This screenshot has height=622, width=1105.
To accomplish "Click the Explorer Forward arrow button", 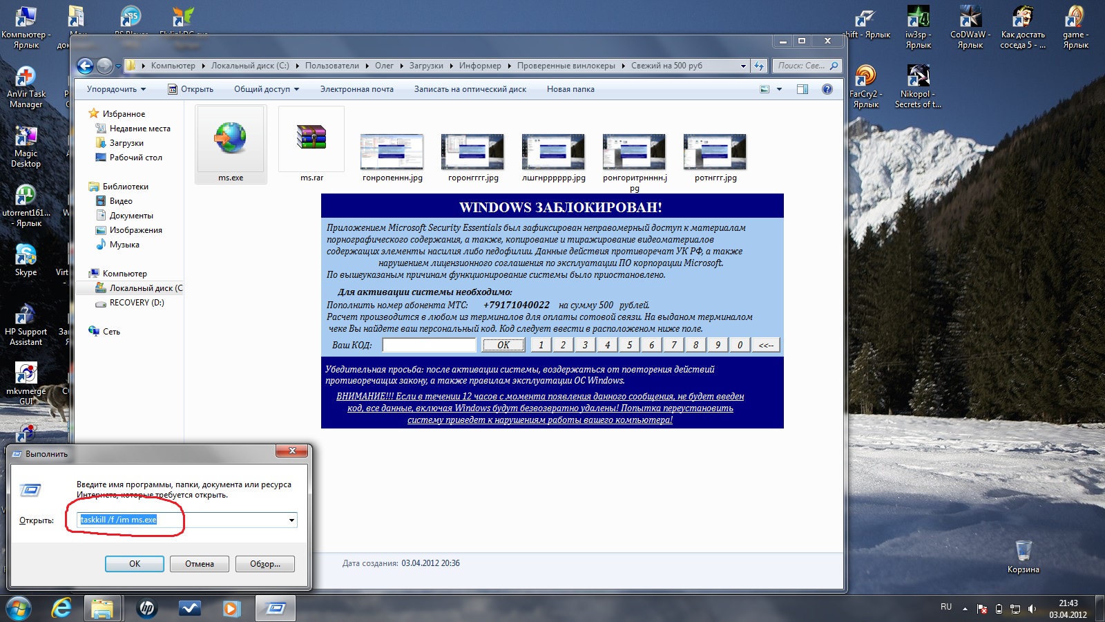I will click(x=104, y=66).
